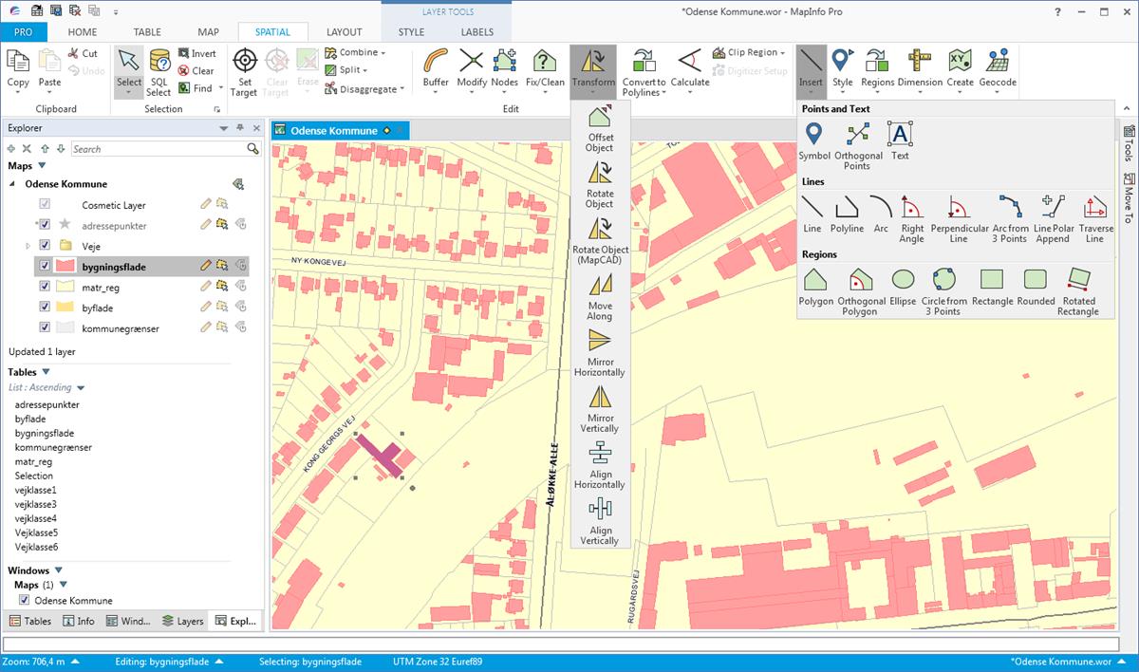Open the STYLE layer tools tab
The width and height of the screenshot is (1139, 672).
tap(411, 32)
